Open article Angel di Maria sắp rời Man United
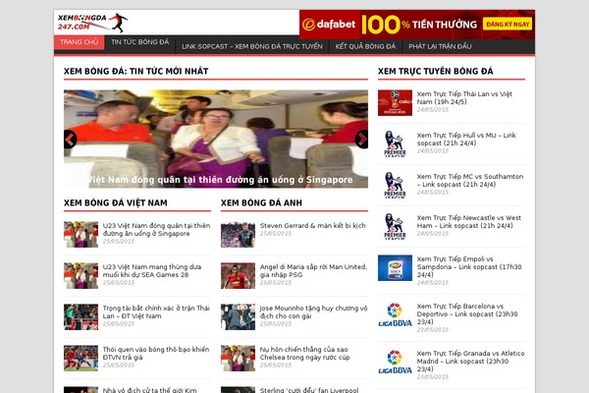Screen dimensions: 589x393 [x=313, y=271]
